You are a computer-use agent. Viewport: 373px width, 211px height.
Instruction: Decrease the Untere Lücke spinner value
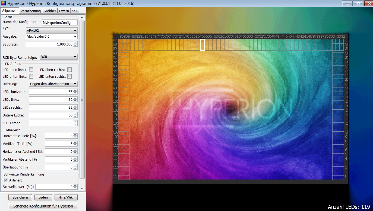75,117
